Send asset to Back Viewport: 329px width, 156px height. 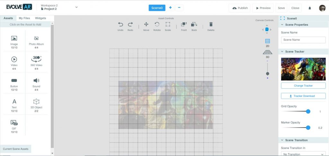[194, 27]
